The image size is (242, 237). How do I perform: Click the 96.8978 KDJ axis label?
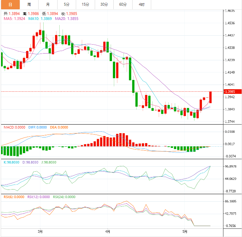point(231,166)
